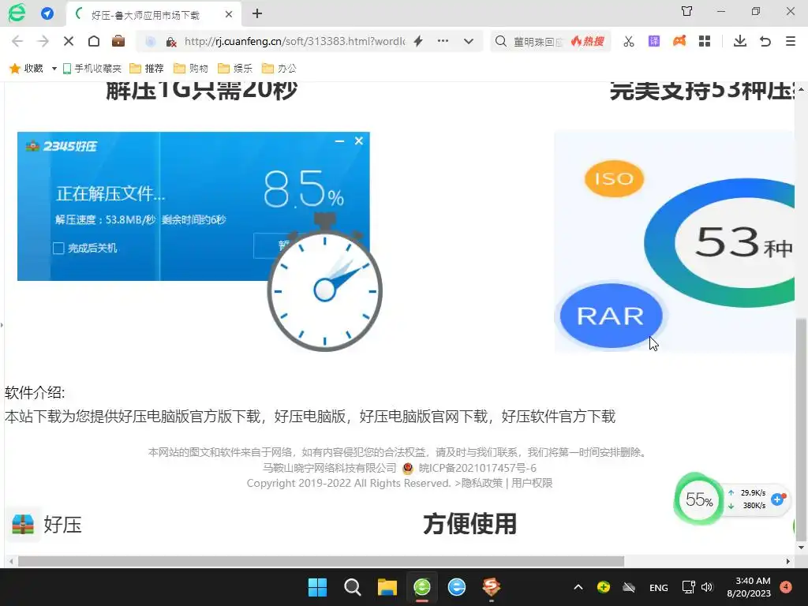This screenshot has height=606, width=808.
Task: Click the 55% memory accelerator ball
Action: point(698,499)
